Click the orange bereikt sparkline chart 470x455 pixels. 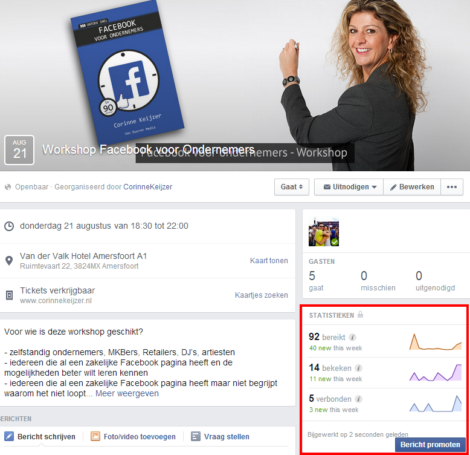pyautogui.click(x=436, y=342)
